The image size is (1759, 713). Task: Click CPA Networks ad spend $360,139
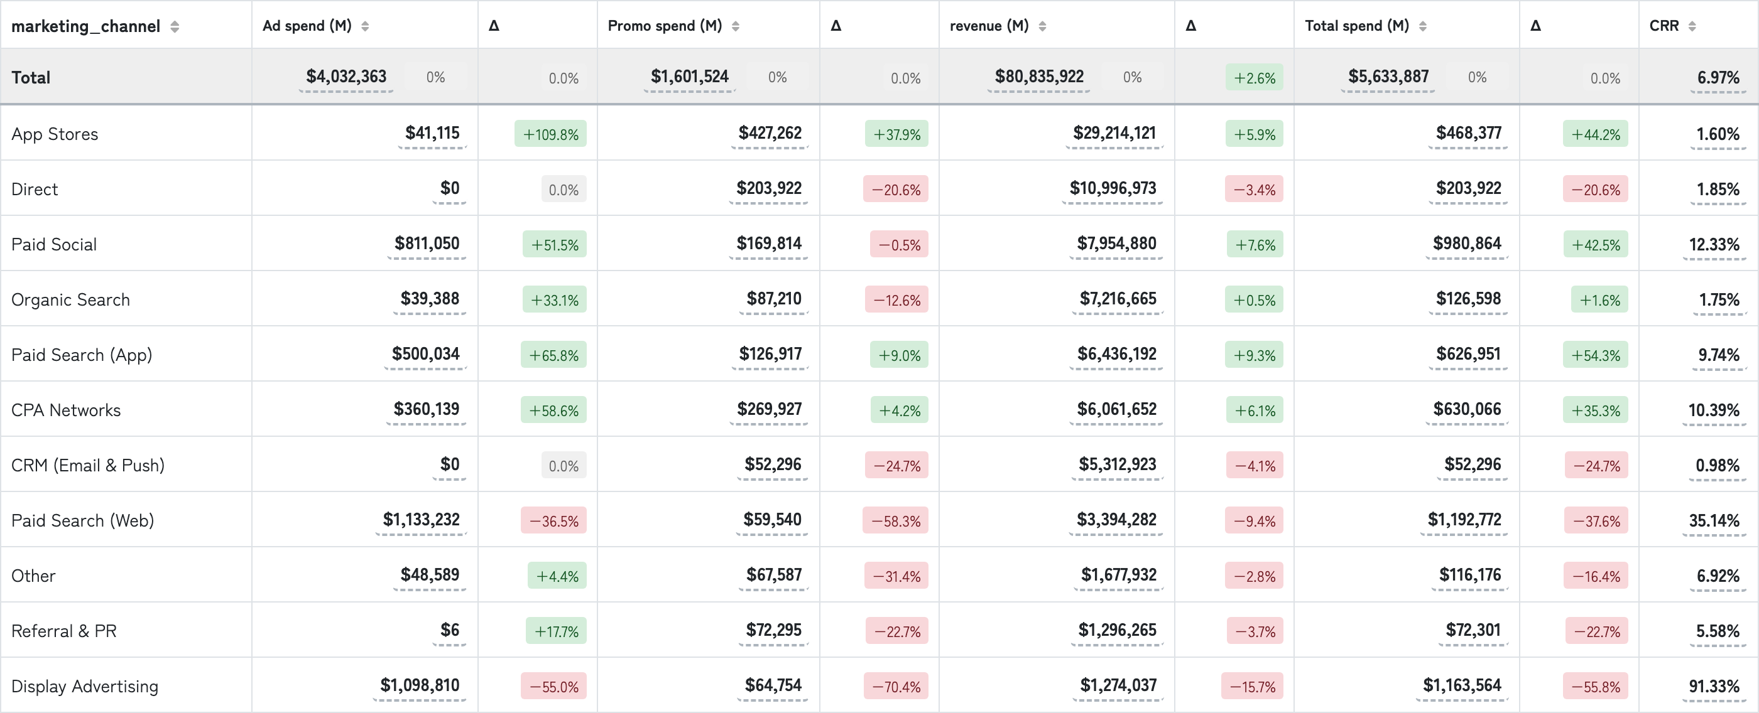[426, 409]
